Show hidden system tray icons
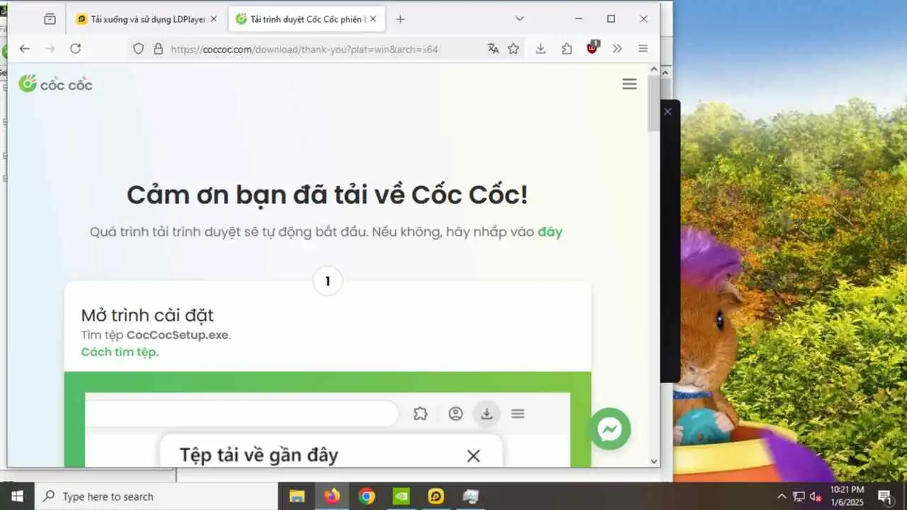Image resolution: width=907 pixels, height=510 pixels. pyautogui.click(x=782, y=497)
